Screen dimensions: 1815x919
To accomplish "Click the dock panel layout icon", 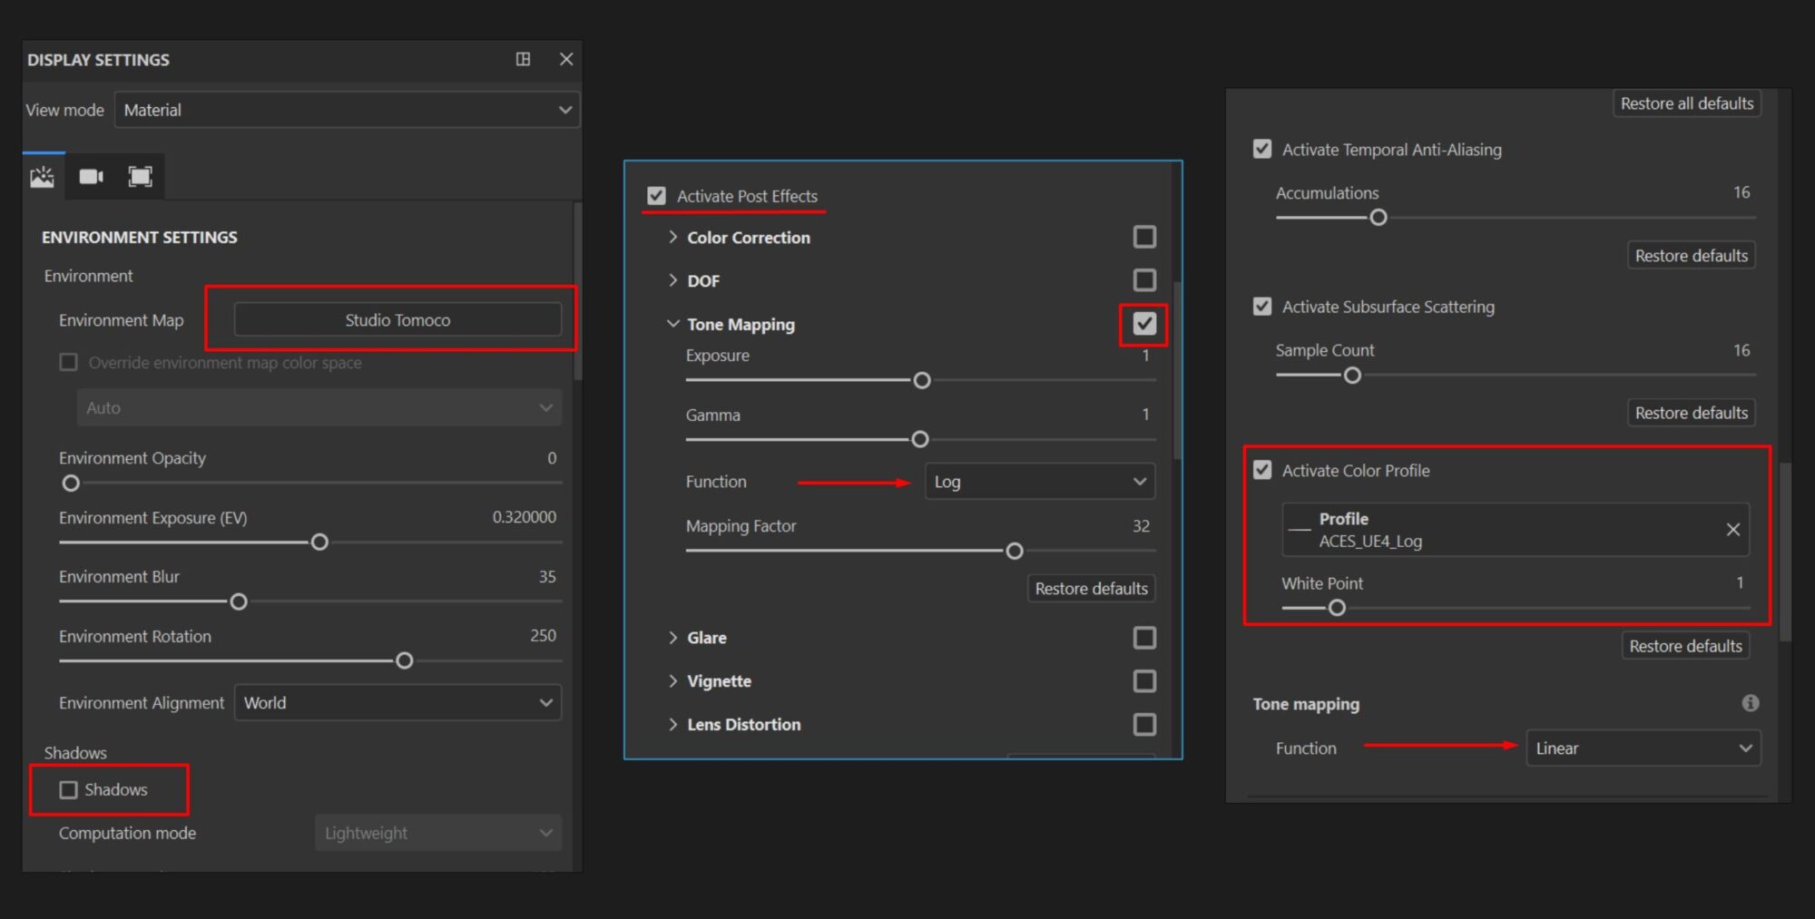I will pos(523,59).
